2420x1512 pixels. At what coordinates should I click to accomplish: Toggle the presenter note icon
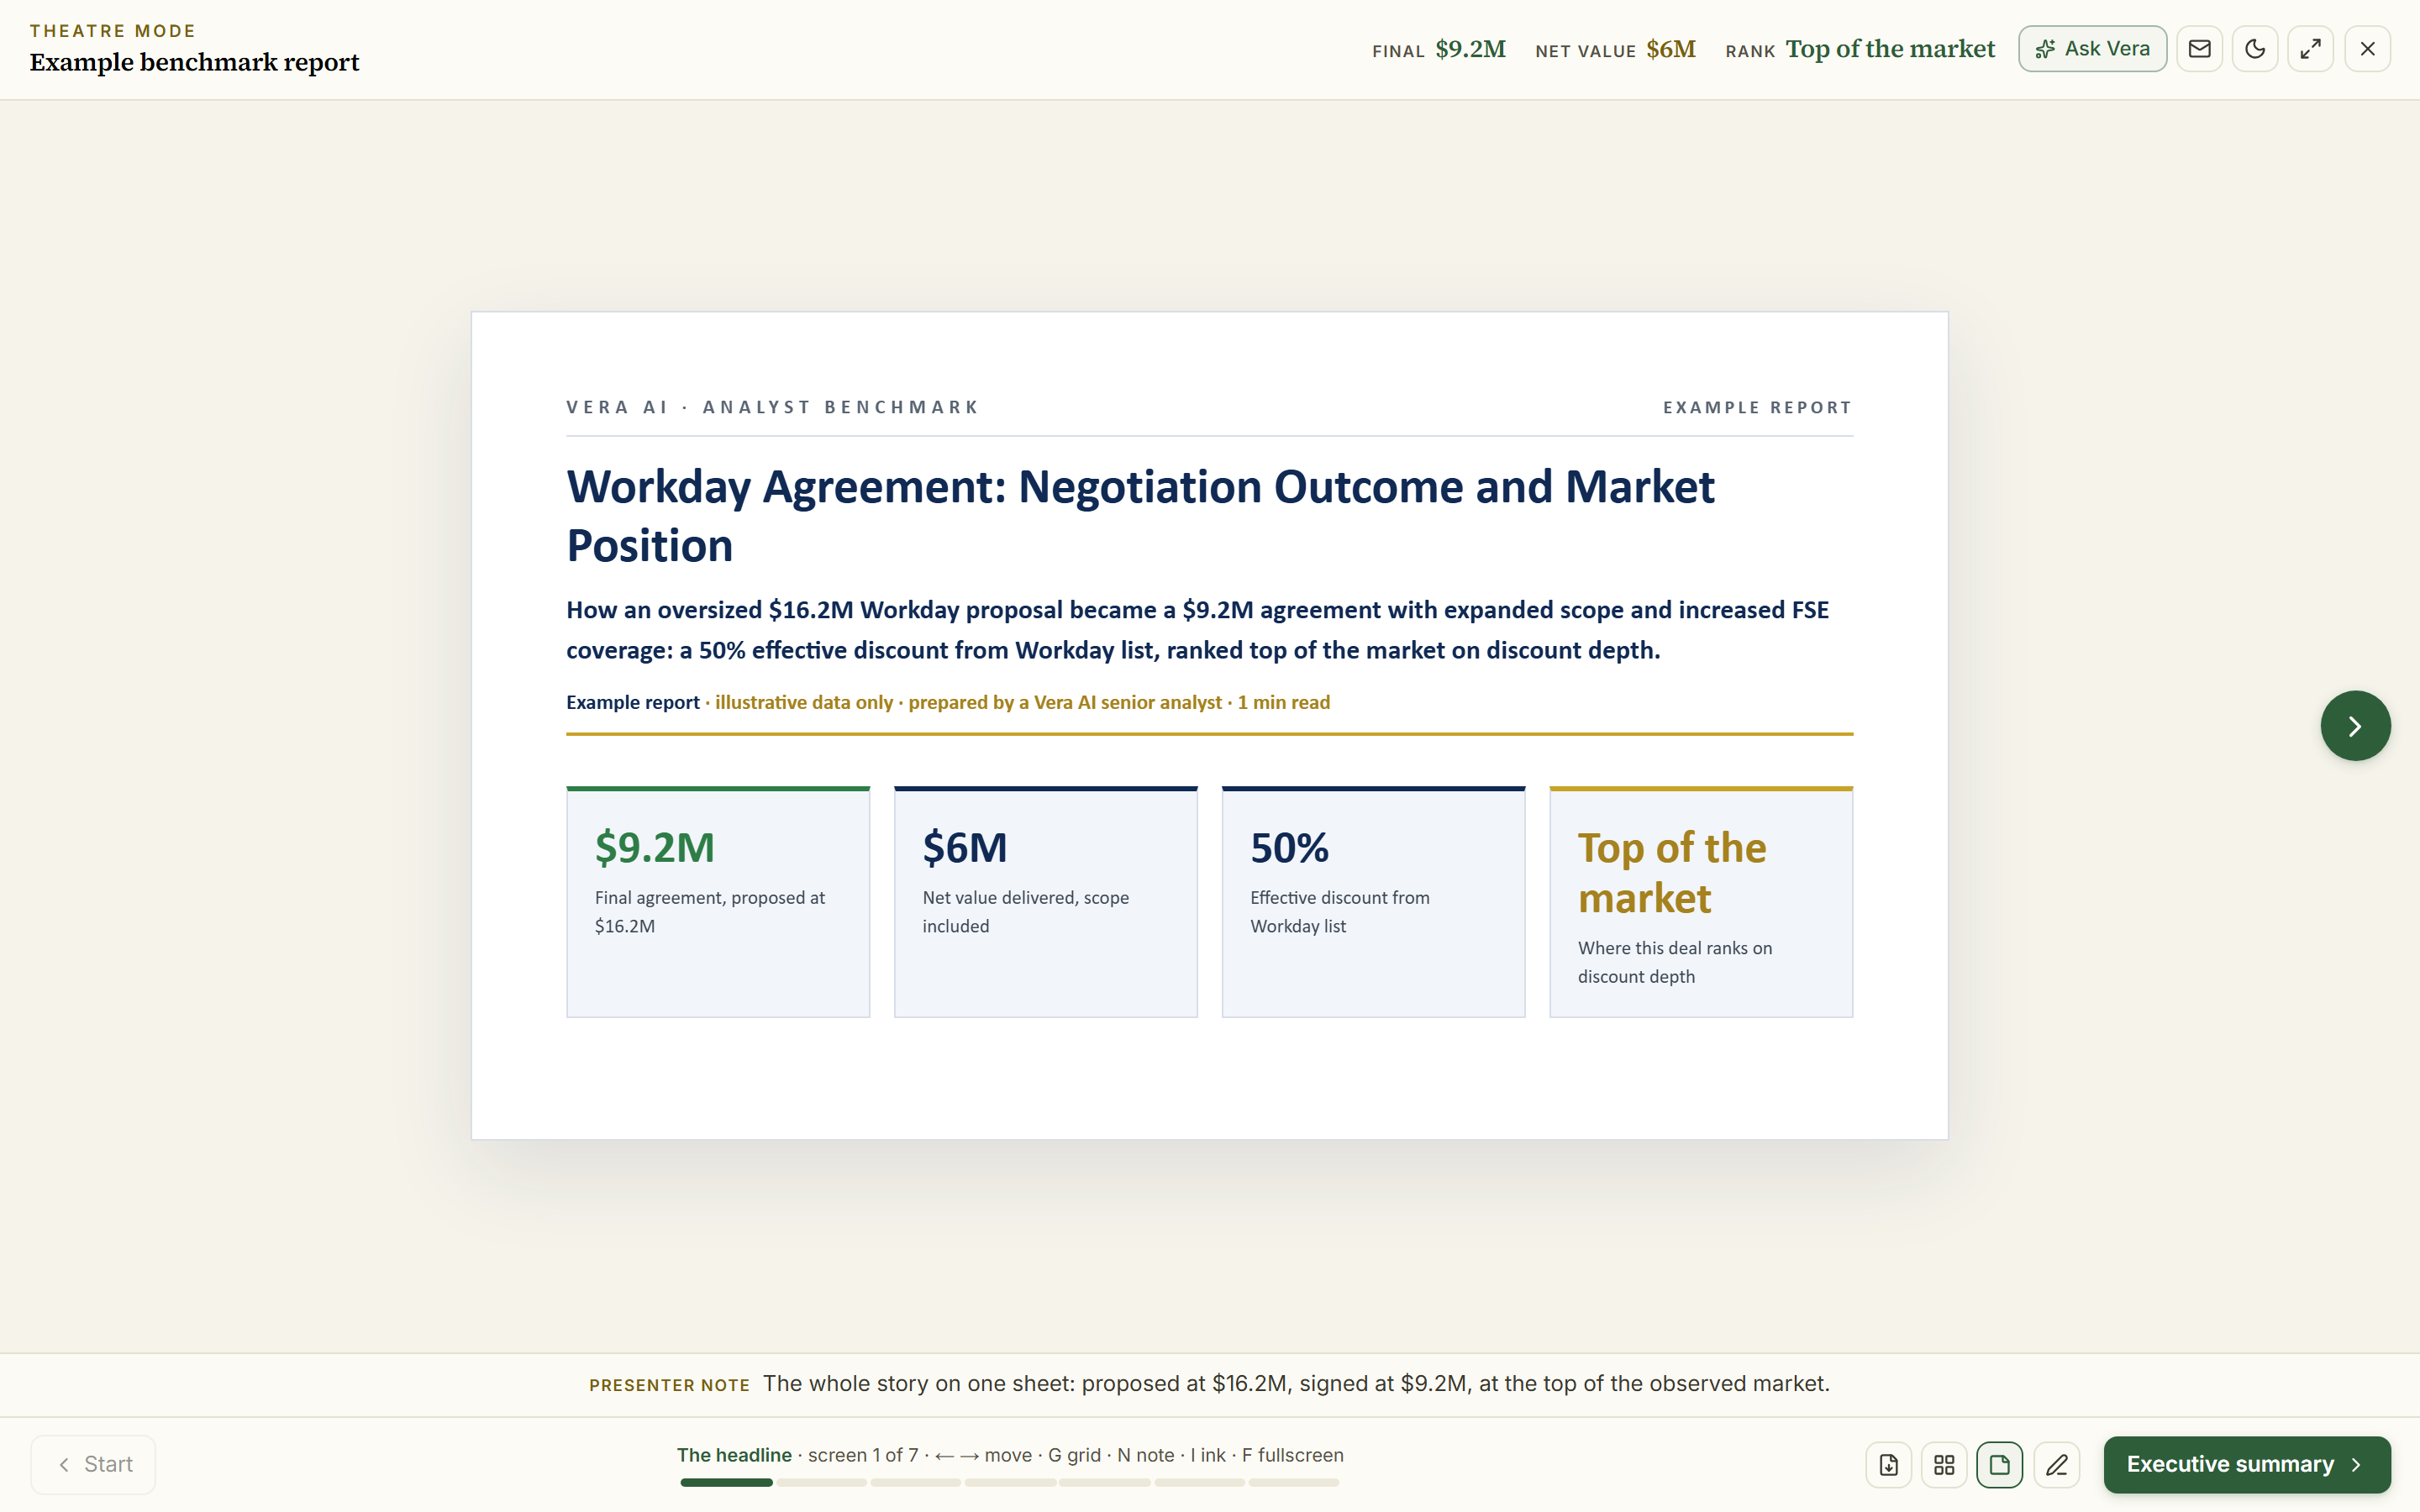[1999, 1465]
